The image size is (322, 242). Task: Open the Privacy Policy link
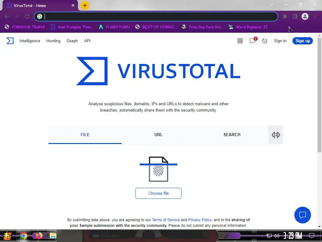coord(200,220)
